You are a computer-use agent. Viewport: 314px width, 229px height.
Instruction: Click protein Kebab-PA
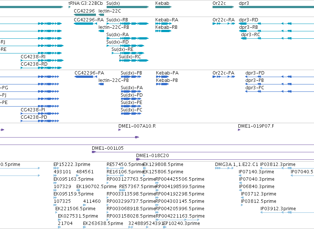[167, 73]
